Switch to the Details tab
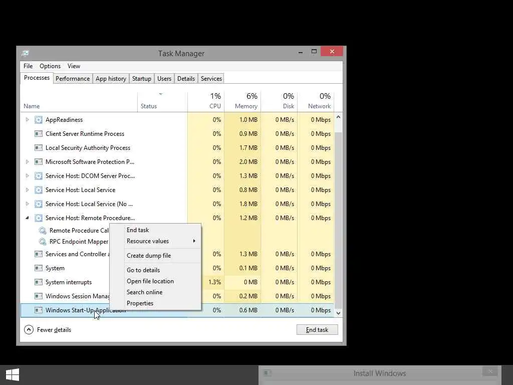 pyautogui.click(x=186, y=79)
